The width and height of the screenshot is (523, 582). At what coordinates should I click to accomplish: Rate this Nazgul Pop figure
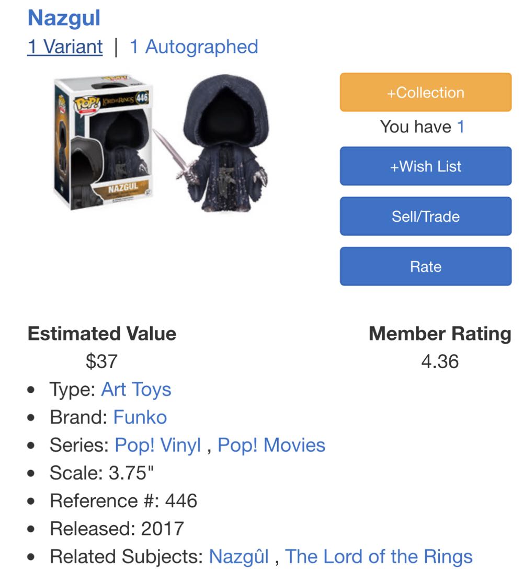[425, 266]
